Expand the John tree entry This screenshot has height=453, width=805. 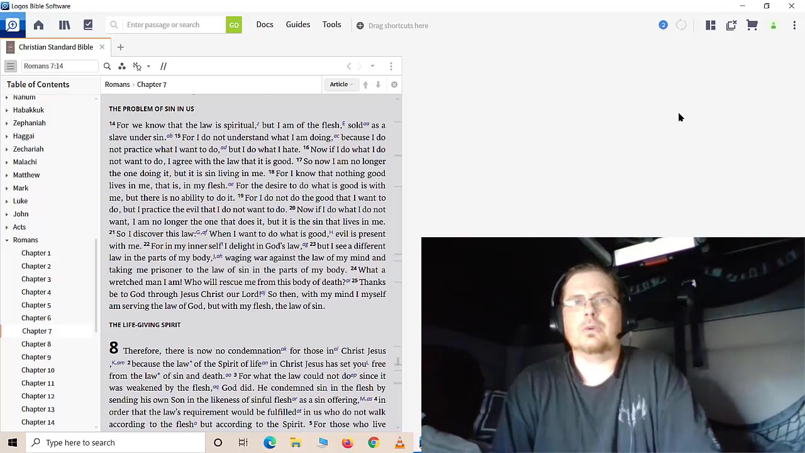coord(7,214)
